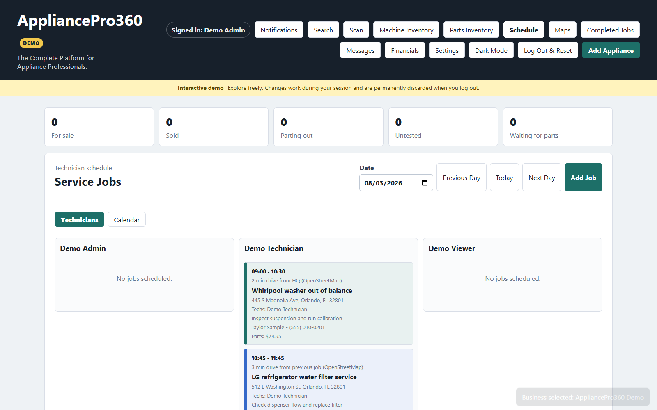Click the 10:45 - 11:45 time slot
657x410 pixels.
click(268, 358)
